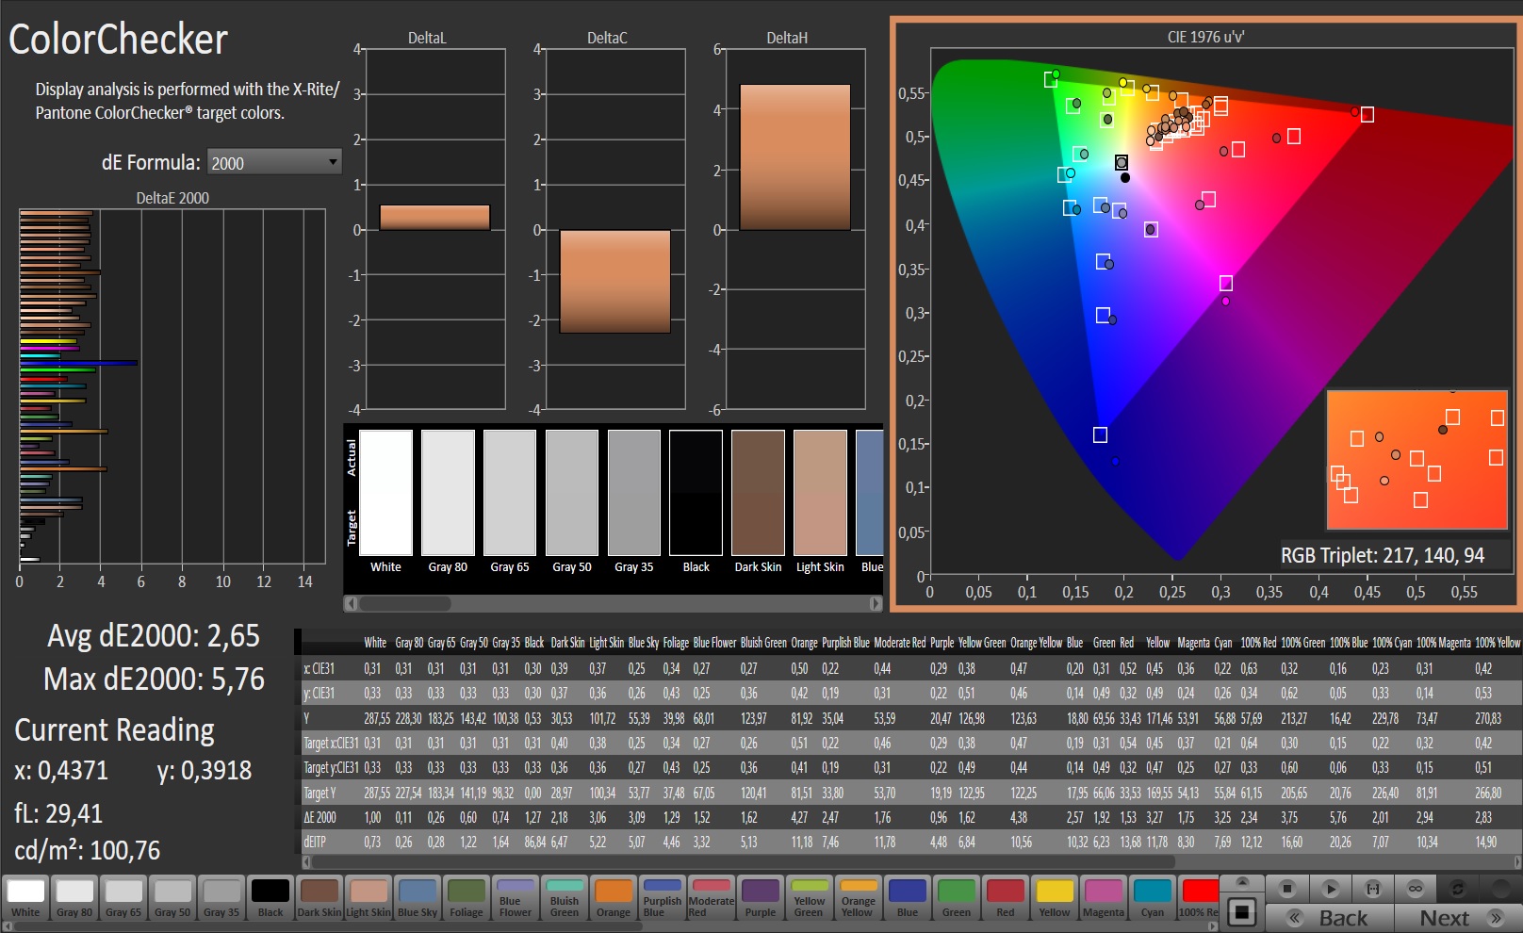1523x933 pixels.
Task: Select the Red patch button
Action: coord(1006,898)
